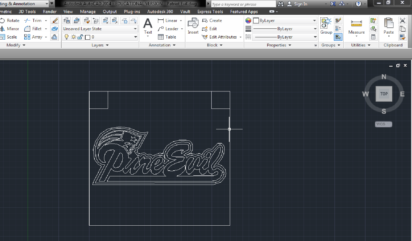Expand the Properties panel
Image resolution: width=412 pixels, height=241 pixels.
[279, 45]
